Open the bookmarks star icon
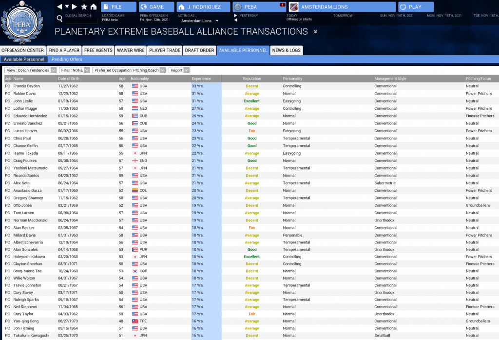 [x=84, y=7]
